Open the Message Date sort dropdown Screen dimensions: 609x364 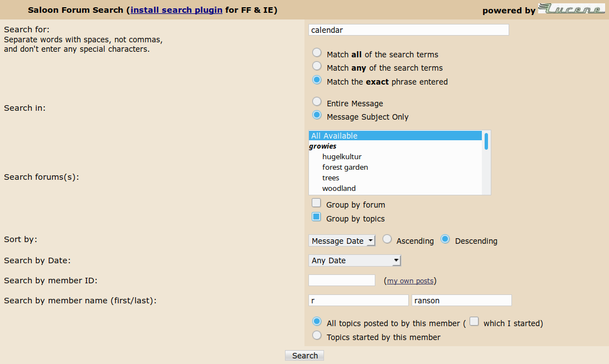(x=342, y=241)
